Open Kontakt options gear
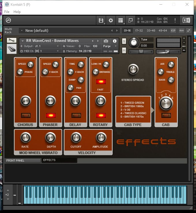This screenshot has height=213, width=196. [111, 21]
